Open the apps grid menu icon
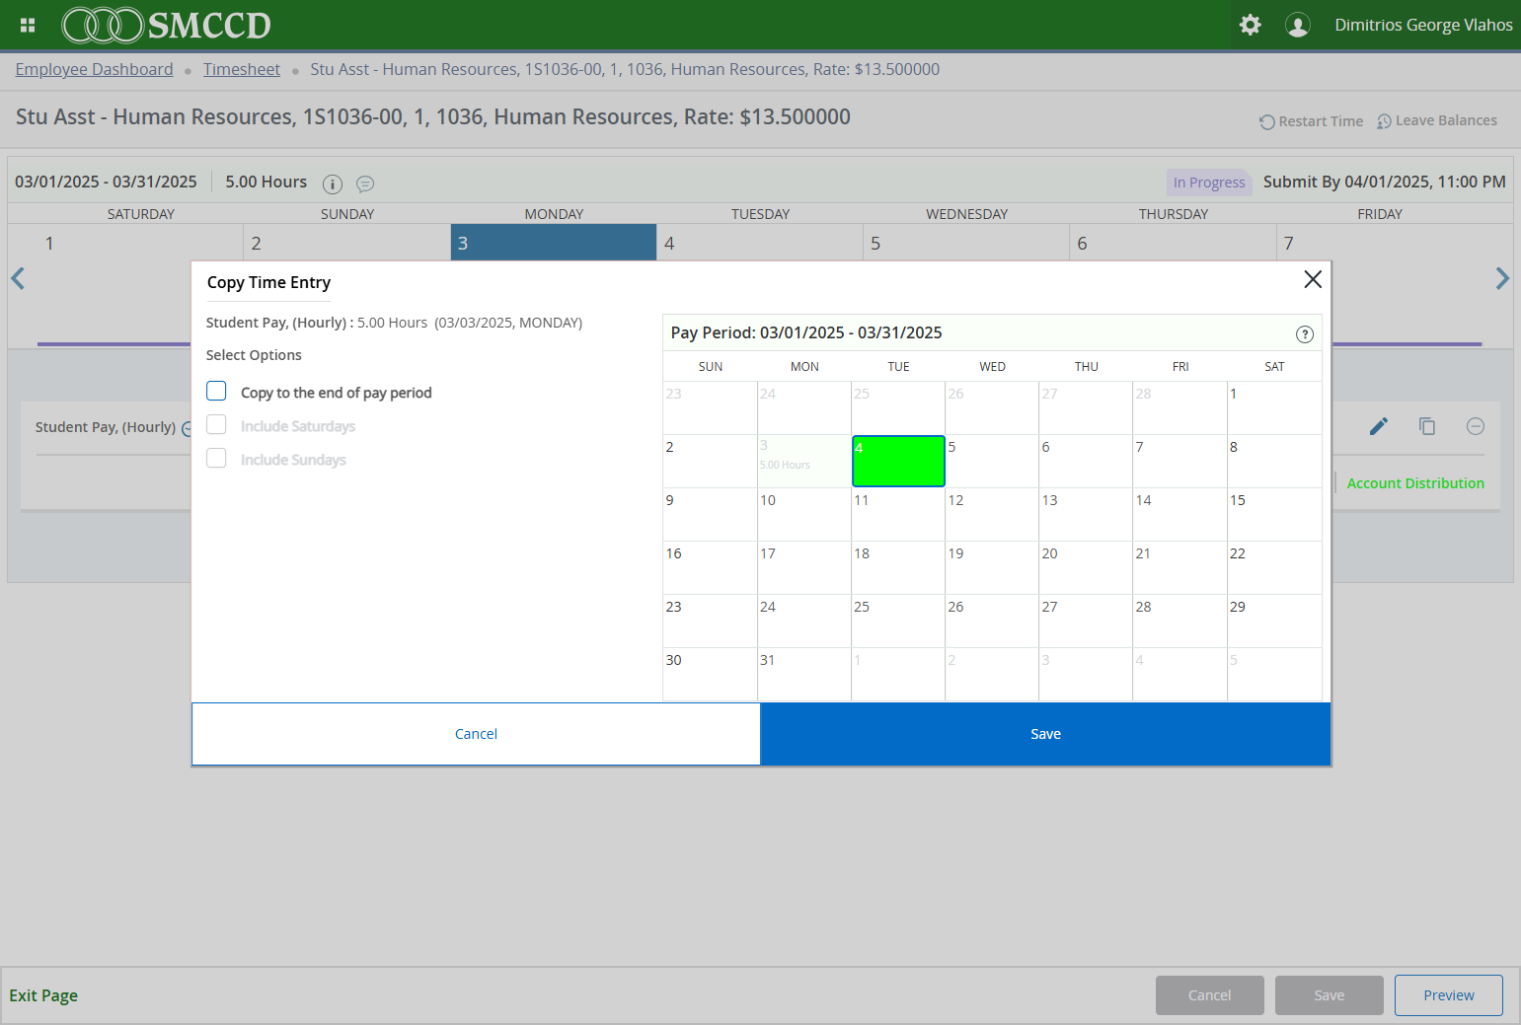Screen dimensions: 1521x1025 [28, 26]
